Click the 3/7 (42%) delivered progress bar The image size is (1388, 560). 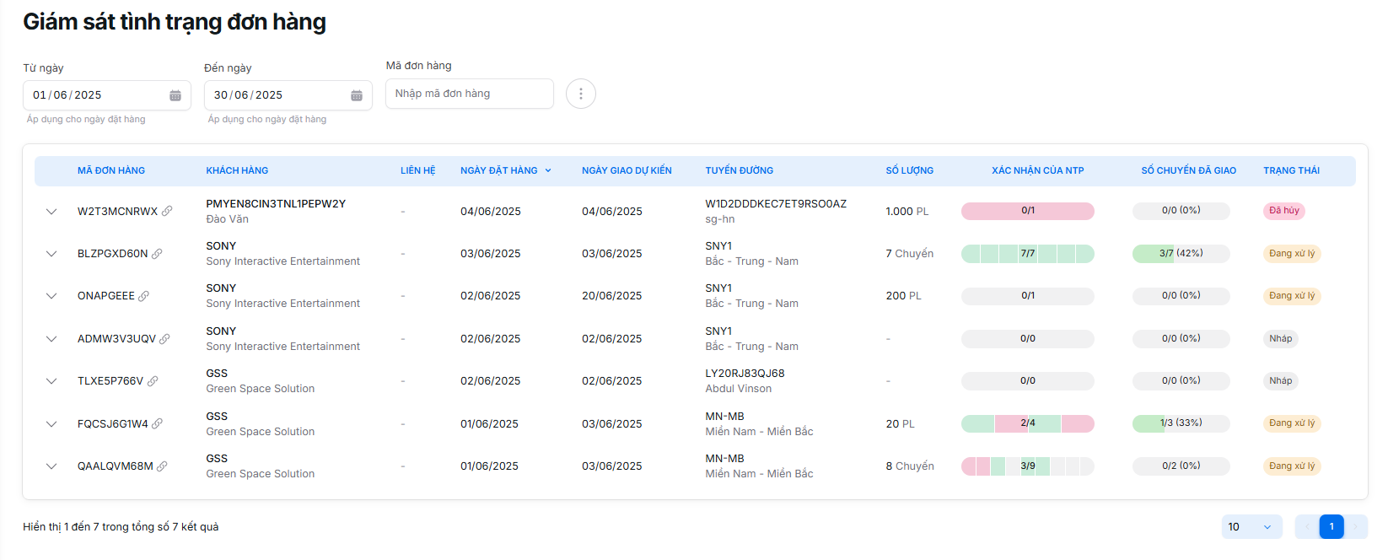point(1181,254)
